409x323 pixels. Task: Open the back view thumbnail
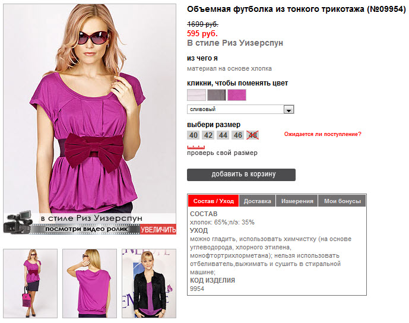(x=90, y=283)
